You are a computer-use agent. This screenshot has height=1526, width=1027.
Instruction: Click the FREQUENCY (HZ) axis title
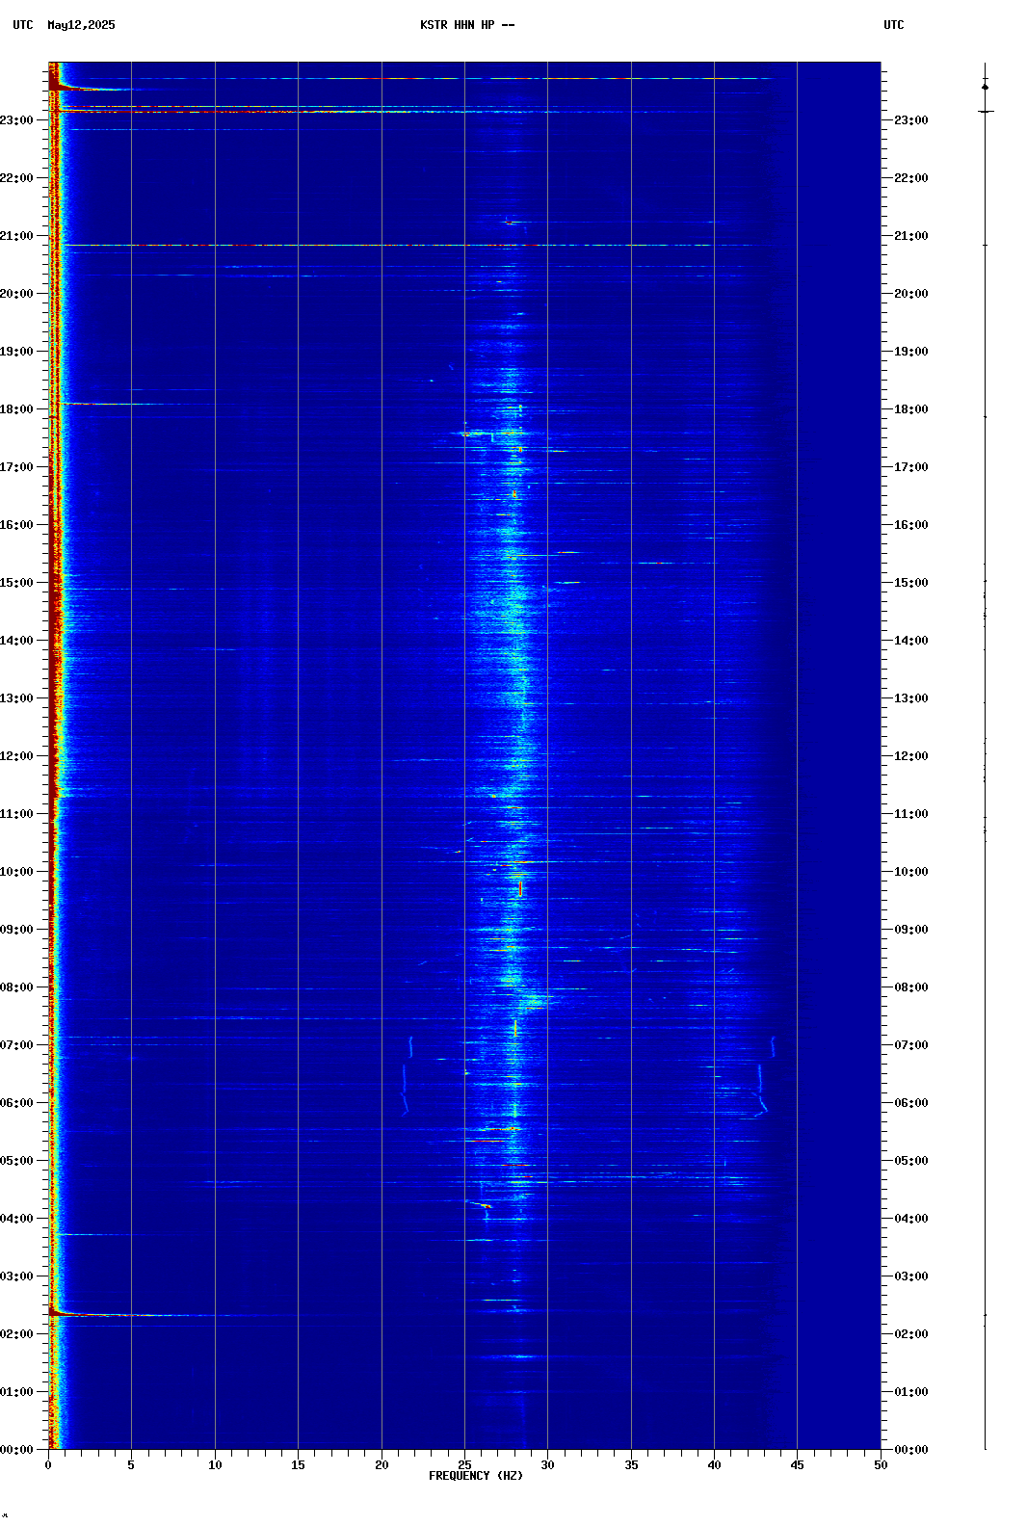[x=476, y=1476]
